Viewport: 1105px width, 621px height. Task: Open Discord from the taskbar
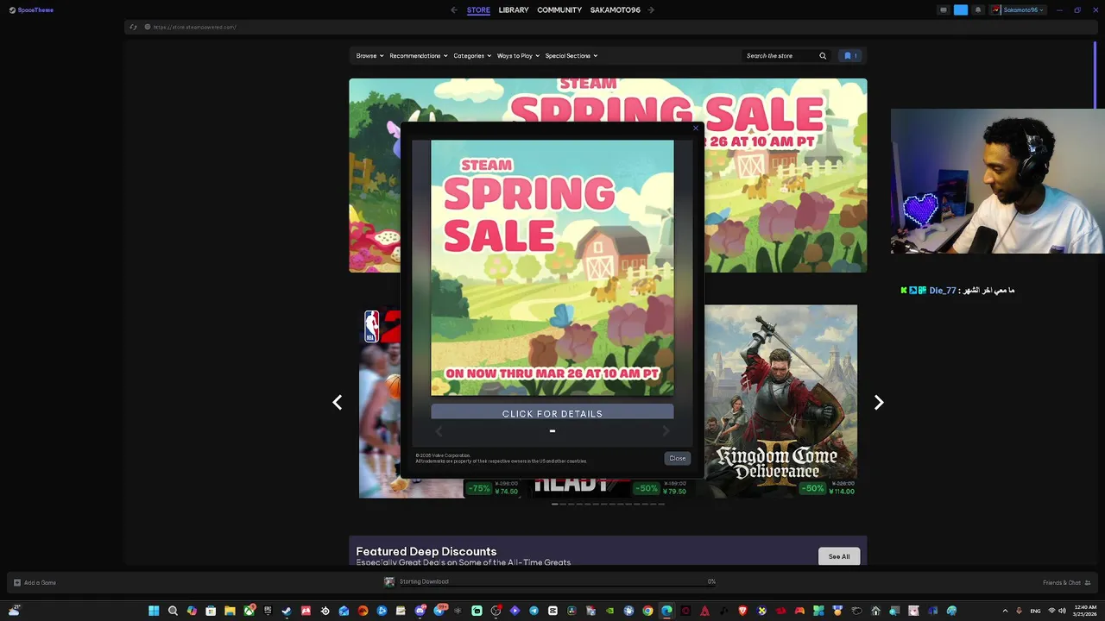[x=420, y=611]
